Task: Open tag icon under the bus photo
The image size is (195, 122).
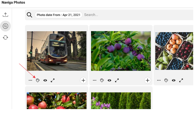Action: tap(38, 80)
